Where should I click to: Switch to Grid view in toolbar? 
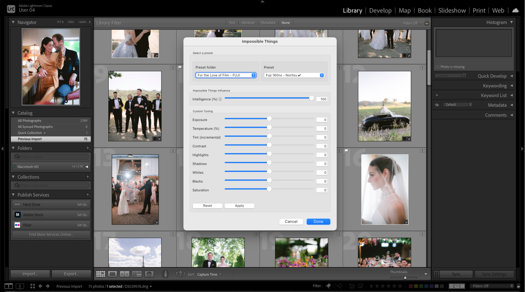[x=100, y=274]
